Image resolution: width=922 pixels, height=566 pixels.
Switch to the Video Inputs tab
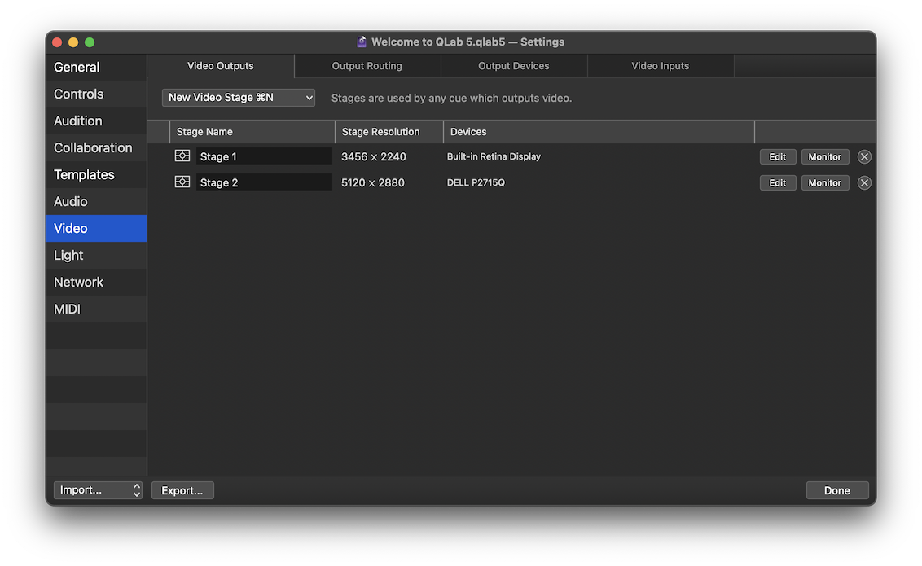pyautogui.click(x=661, y=66)
